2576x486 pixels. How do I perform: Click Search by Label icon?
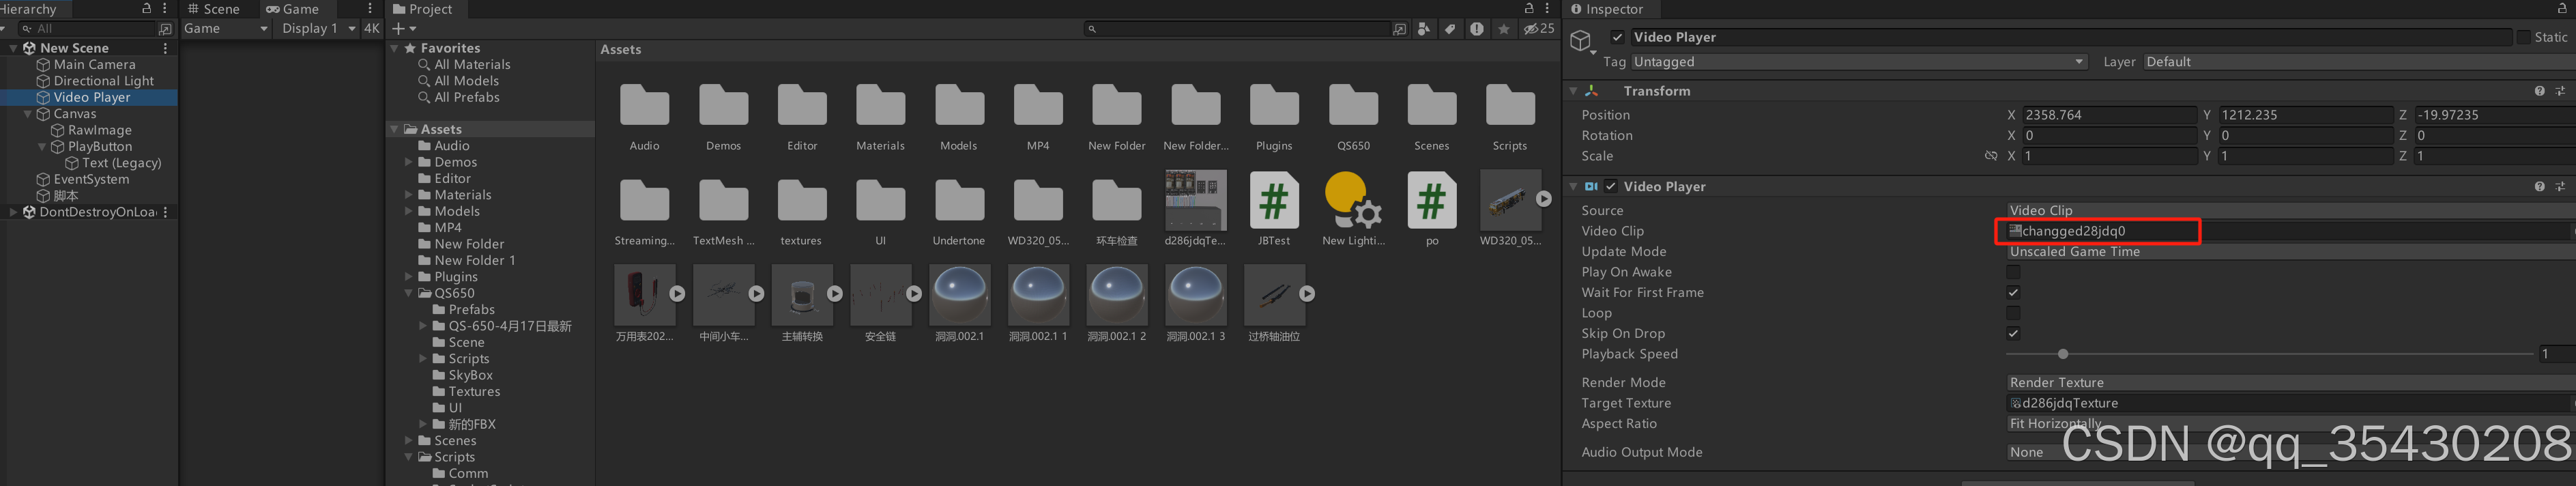(1450, 29)
